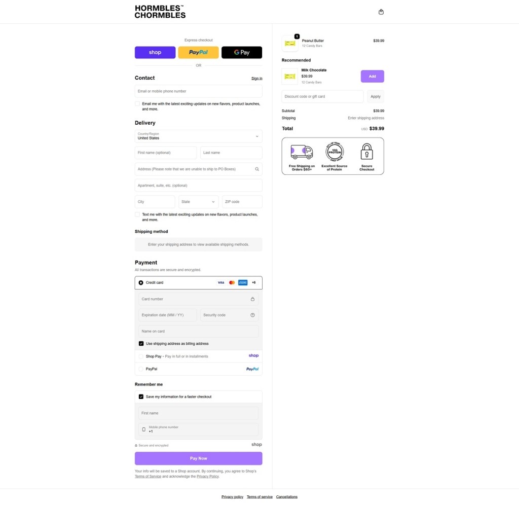519x505 pixels.
Task: Open the Country/Region dropdown
Action: (x=198, y=136)
